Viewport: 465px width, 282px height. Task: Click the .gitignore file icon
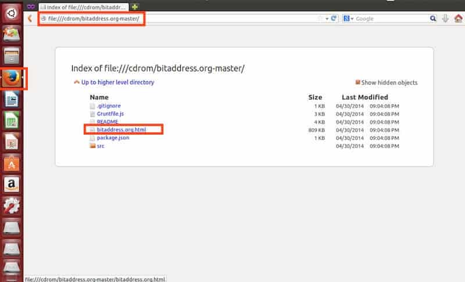tap(92, 106)
